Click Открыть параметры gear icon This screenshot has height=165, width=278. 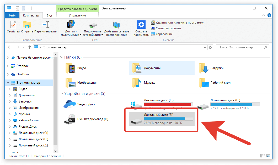[x=141, y=25]
